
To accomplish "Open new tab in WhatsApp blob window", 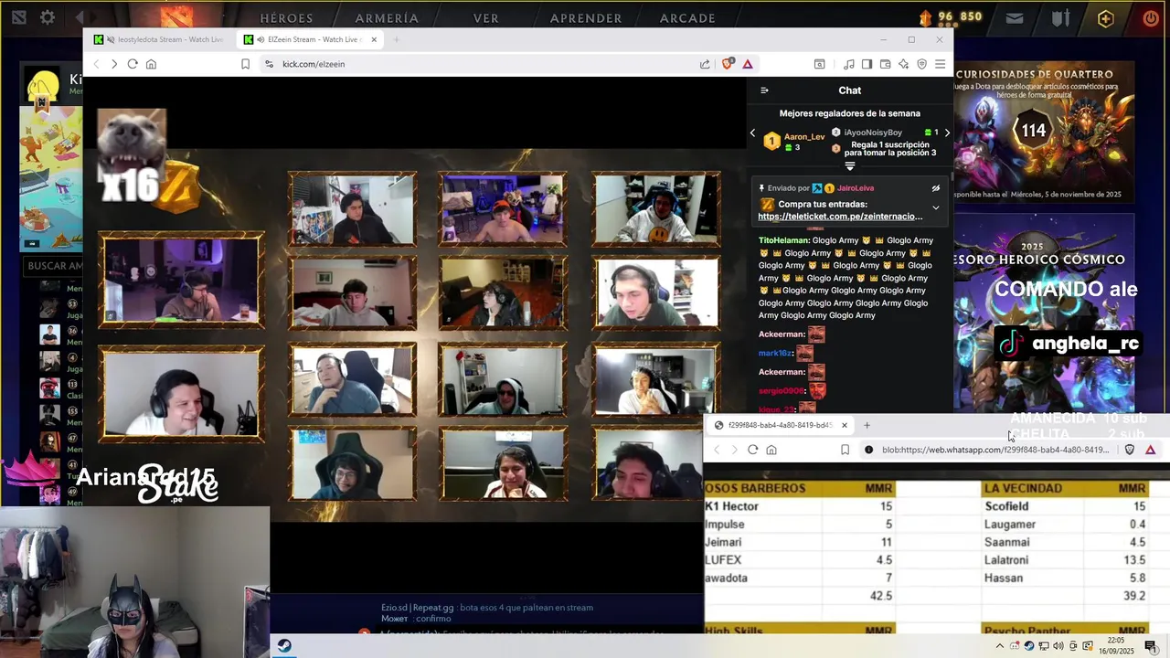I will (867, 425).
